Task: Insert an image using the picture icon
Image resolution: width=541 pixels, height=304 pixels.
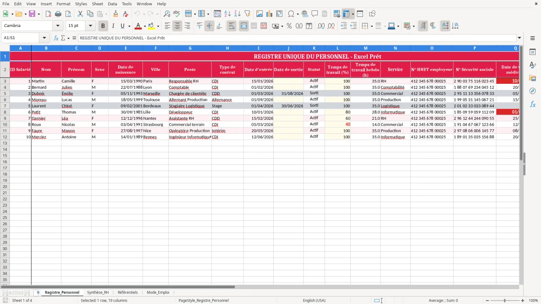Action: coord(260,14)
